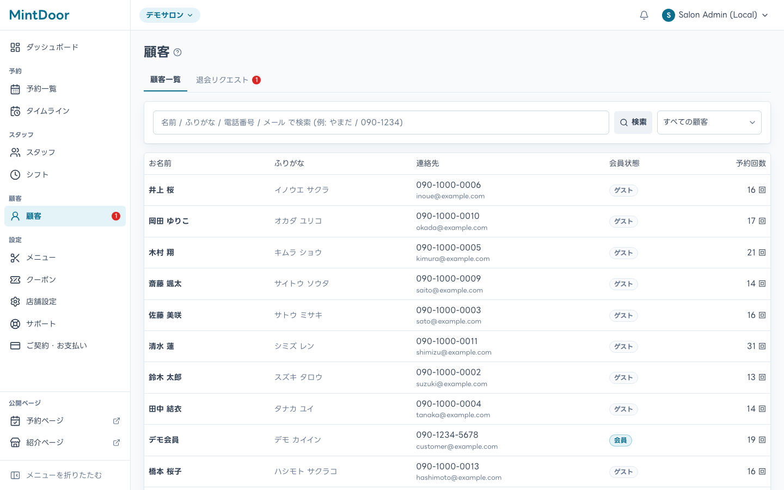Collapse sidebar with メニューを折りたたむ
784x490 pixels.
[65, 475]
